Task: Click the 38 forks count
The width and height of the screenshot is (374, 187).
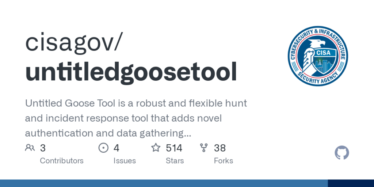Action: [x=220, y=148]
